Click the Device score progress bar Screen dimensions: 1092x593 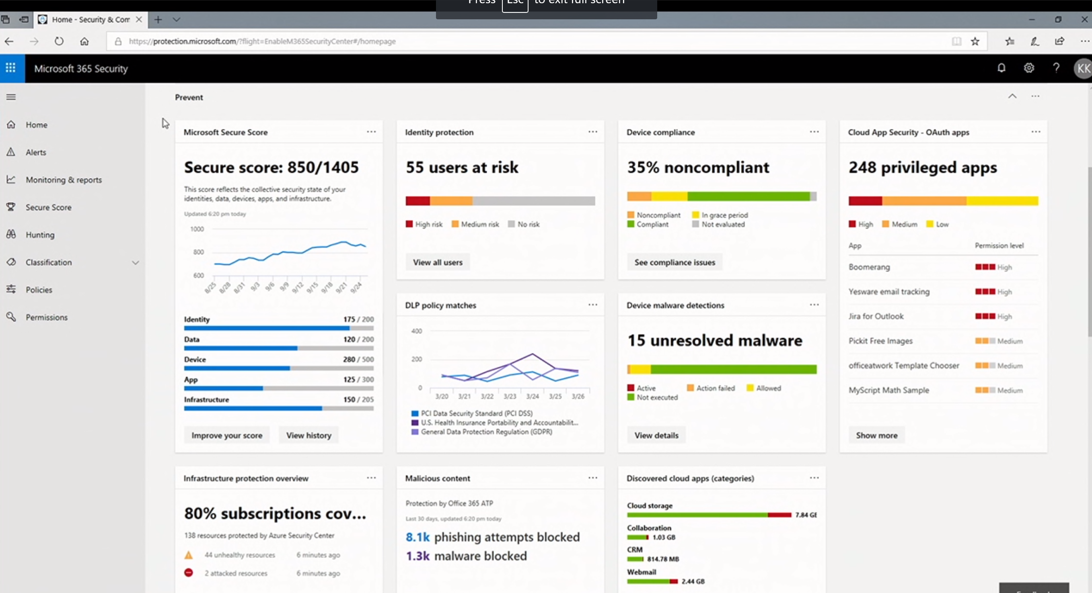(278, 368)
